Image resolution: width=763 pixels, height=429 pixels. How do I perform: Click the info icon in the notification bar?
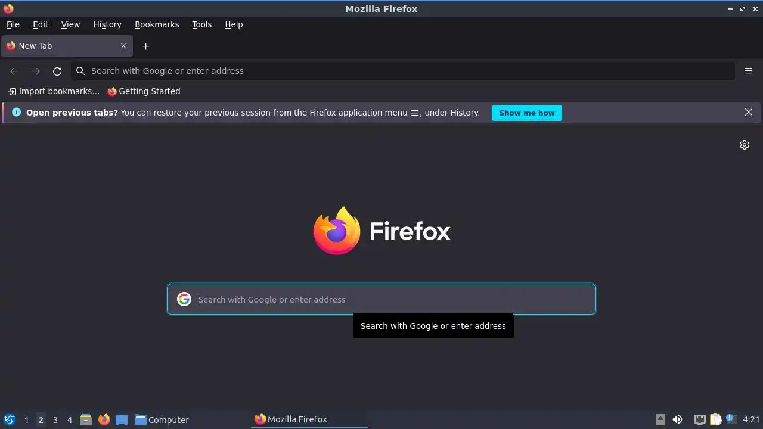point(16,112)
